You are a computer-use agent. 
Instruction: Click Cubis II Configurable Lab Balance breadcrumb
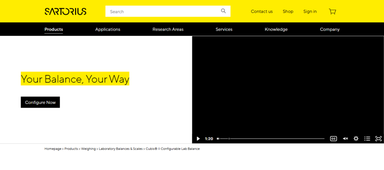pos(172,149)
